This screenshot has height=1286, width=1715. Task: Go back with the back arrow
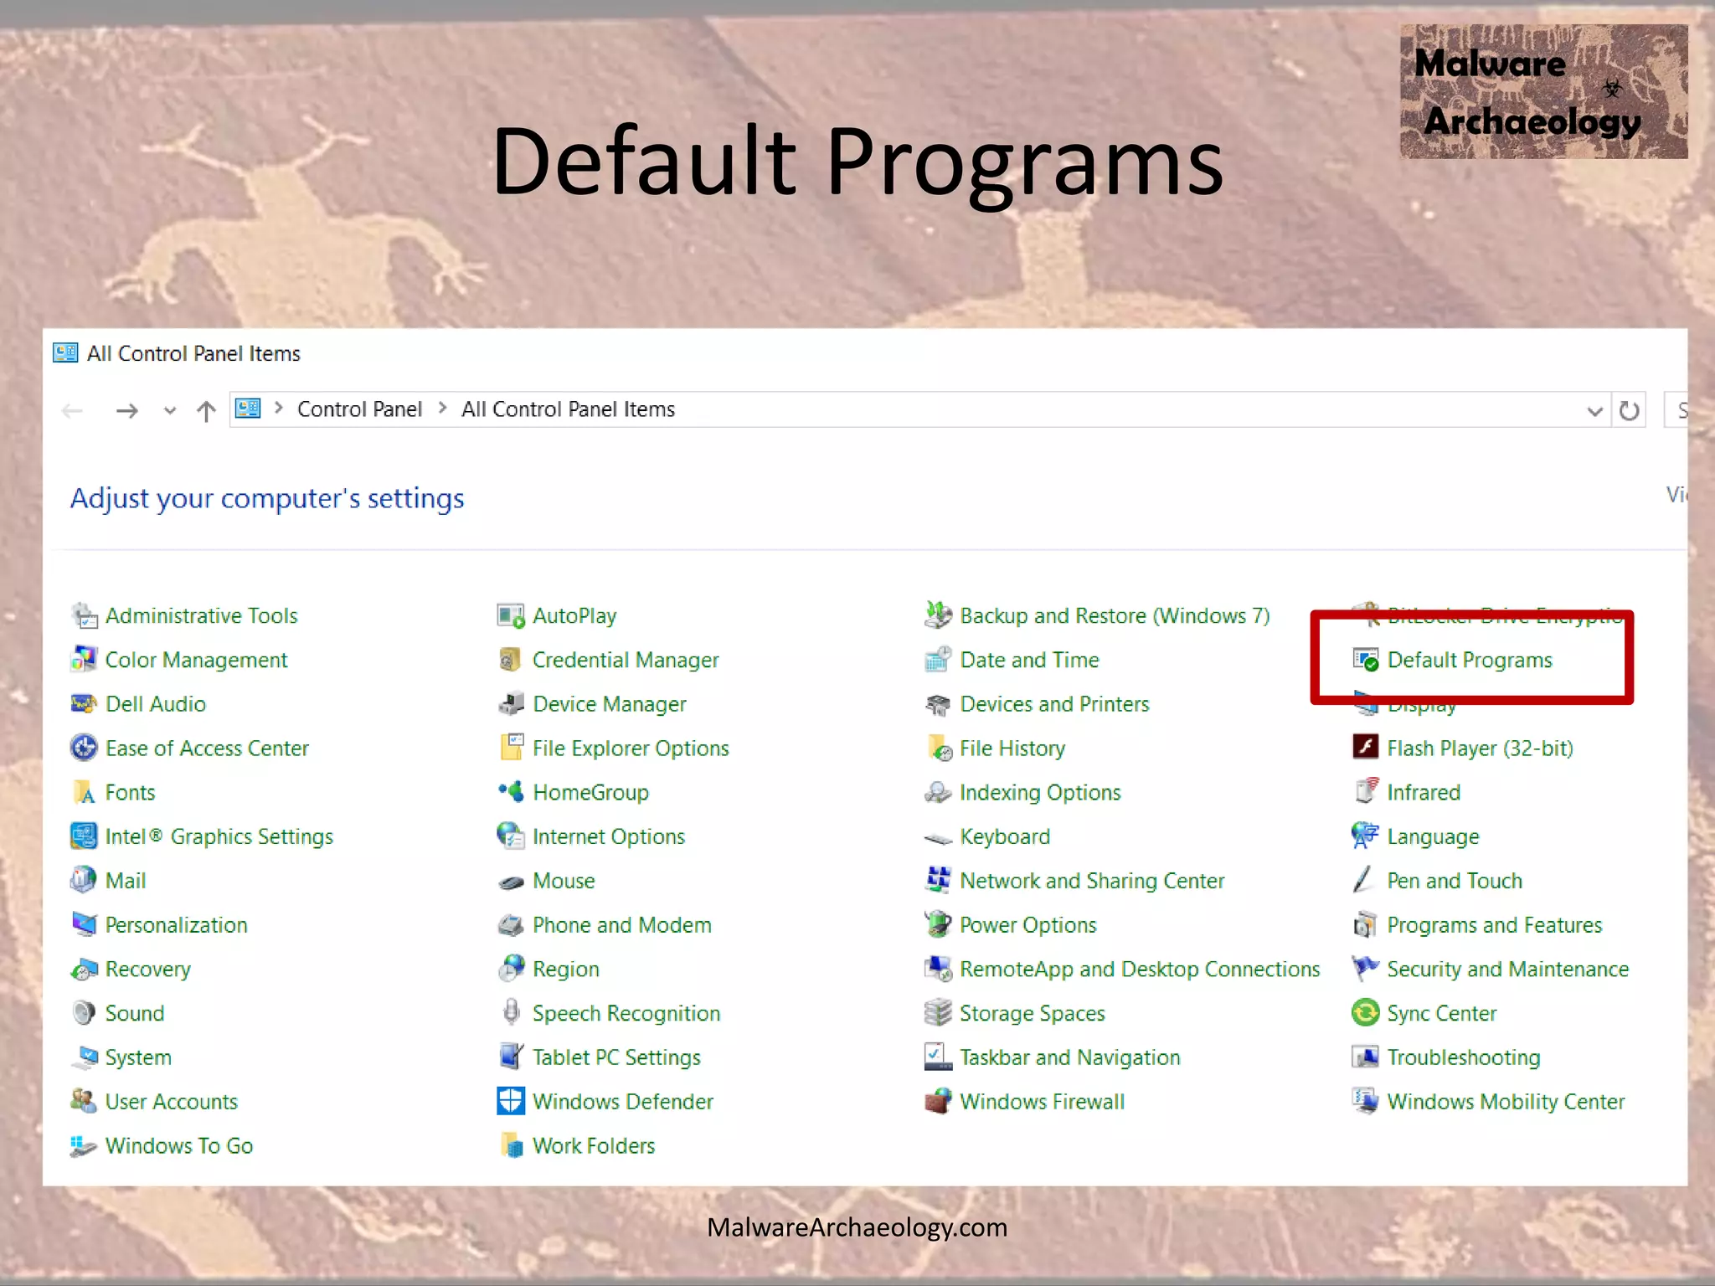73,410
